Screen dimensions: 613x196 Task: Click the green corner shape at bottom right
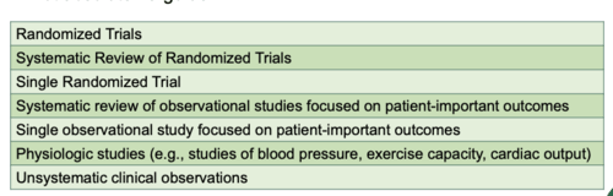tap(610, 193)
